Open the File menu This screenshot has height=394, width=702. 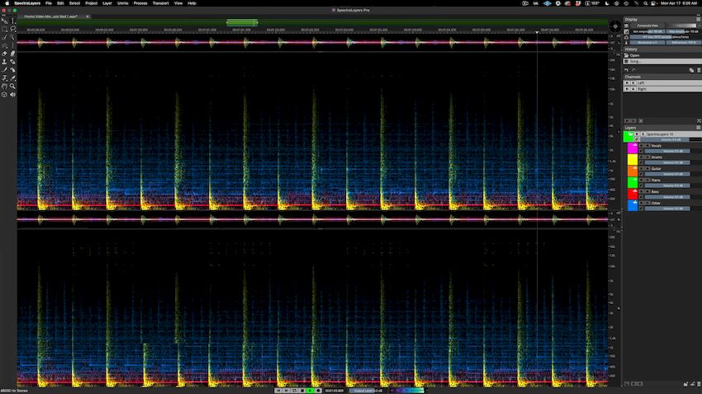[x=49, y=3]
